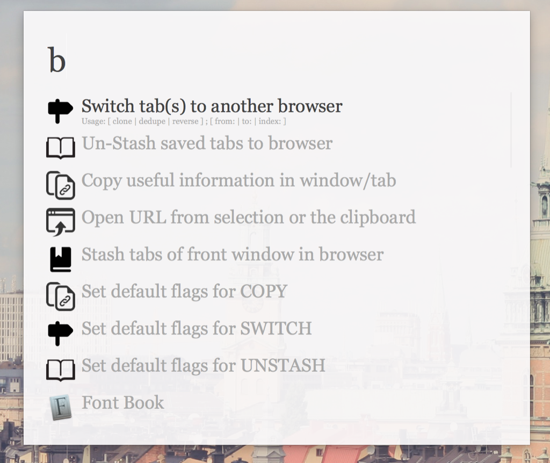Pick "Stash tabs of front window in browser"
The image size is (550, 463).
(x=232, y=255)
